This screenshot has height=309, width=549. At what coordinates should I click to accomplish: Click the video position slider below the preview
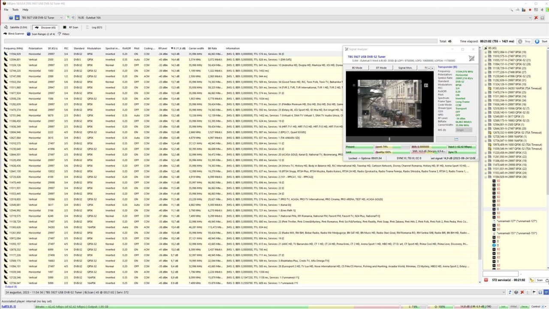(389, 138)
